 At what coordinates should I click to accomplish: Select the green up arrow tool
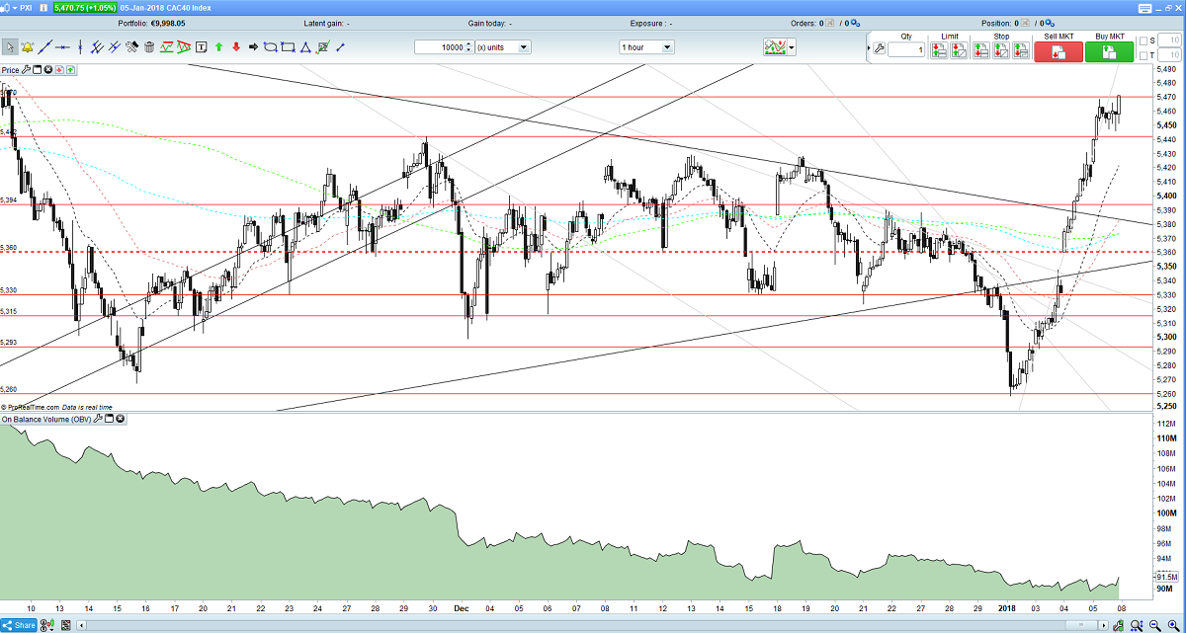pyautogui.click(x=218, y=46)
